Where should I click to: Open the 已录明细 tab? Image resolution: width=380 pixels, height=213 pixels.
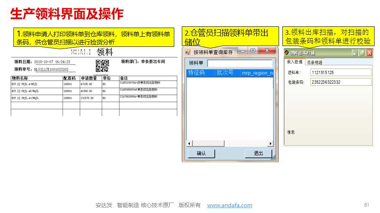click(314, 62)
